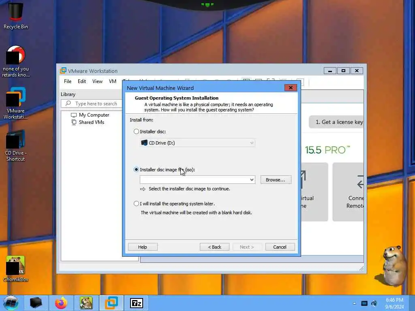415x311 pixels.
Task: Click the VMware Workstation title bar logo
Action: tap(63, 70)
